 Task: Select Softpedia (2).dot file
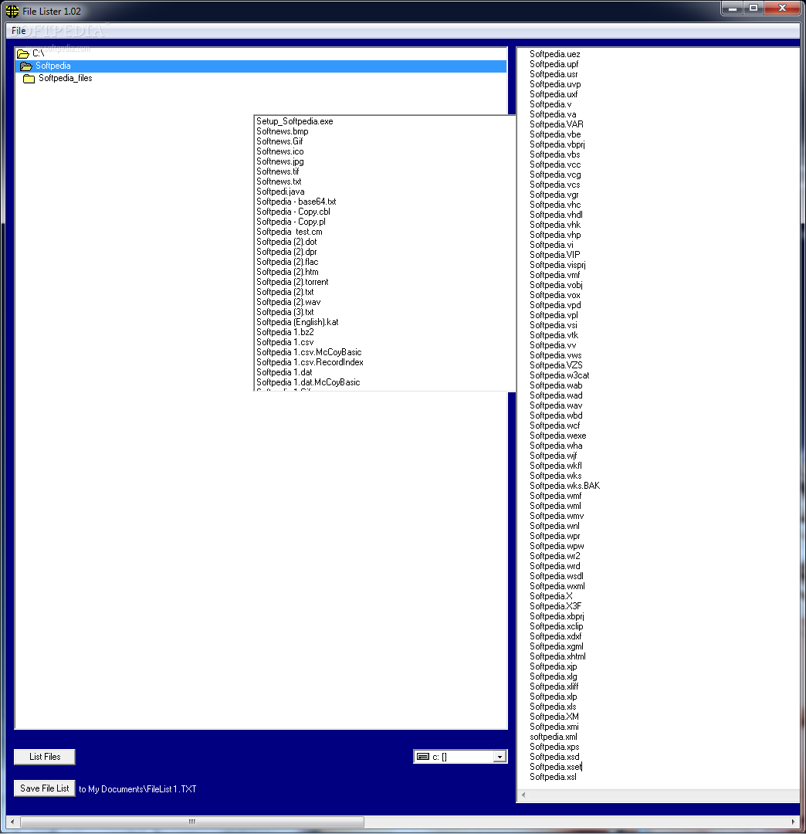coord(286,242)
